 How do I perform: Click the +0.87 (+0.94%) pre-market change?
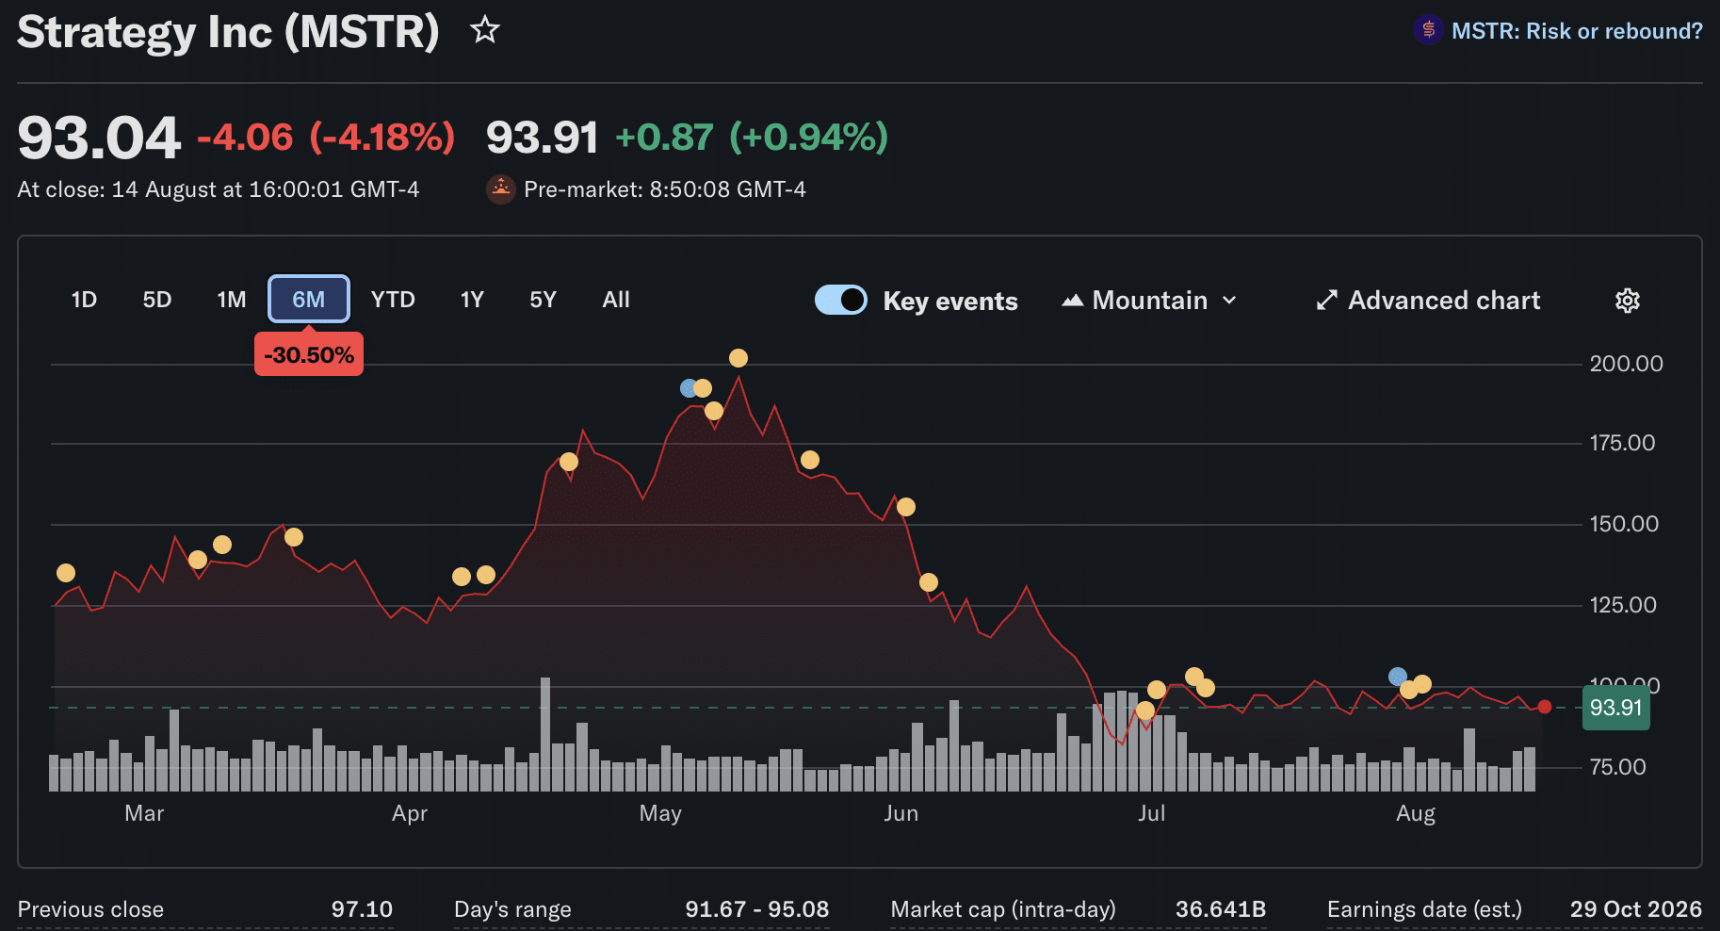coord(752,138)
